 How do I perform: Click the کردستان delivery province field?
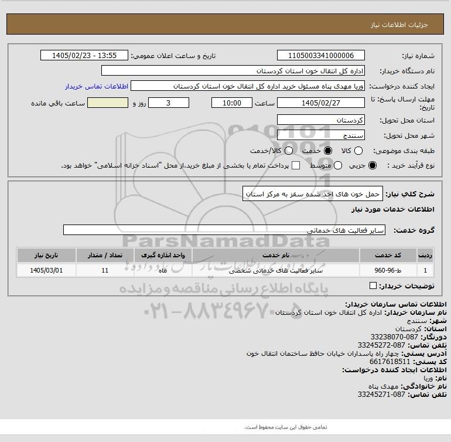pos(321,120)
